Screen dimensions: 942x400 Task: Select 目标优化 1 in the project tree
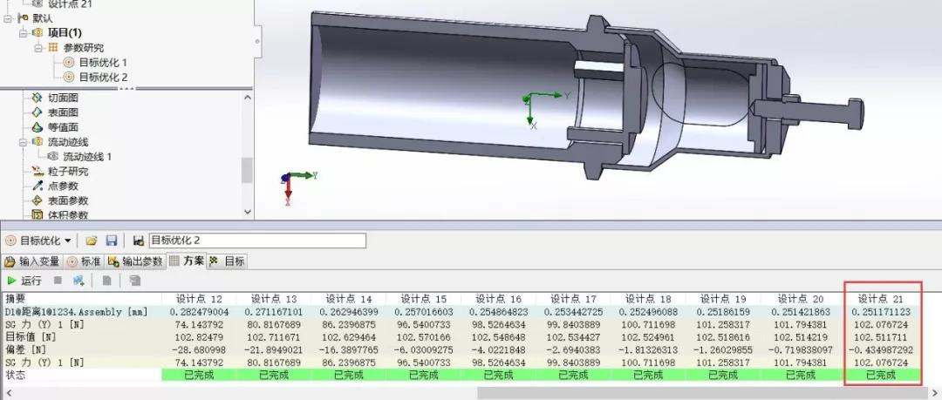[x=103, y=63]
